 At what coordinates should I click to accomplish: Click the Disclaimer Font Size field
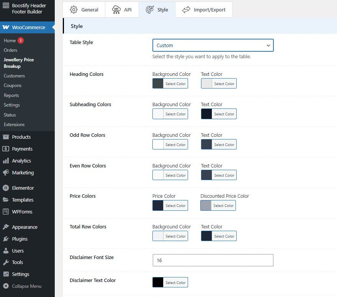coord(213,260)
